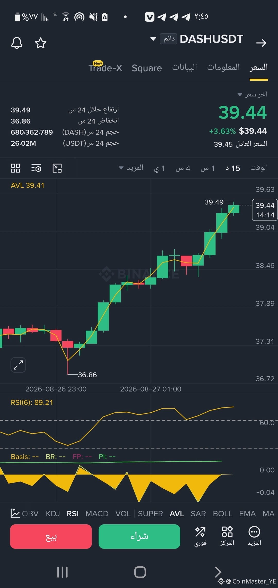This screenshot has height=588, width=278.
Task: Tap the back arrow beside DASHUSDT
Action: (261, 43)
